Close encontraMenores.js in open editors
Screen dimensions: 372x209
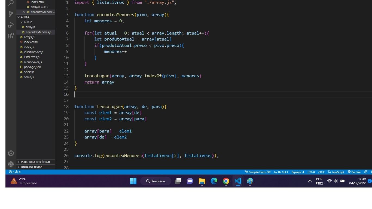click(x=23, y=12)
